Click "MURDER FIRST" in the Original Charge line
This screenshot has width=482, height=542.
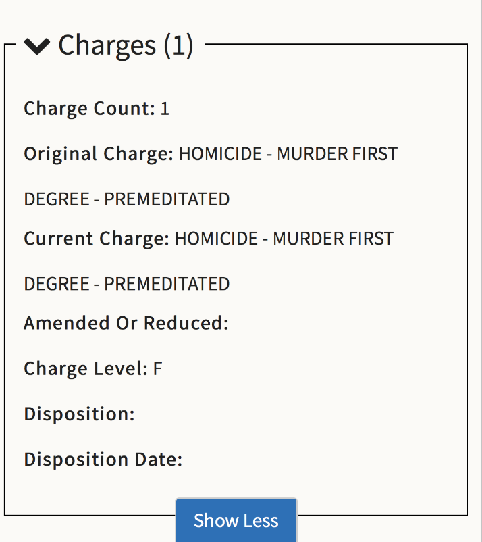(x=338, y=154)
